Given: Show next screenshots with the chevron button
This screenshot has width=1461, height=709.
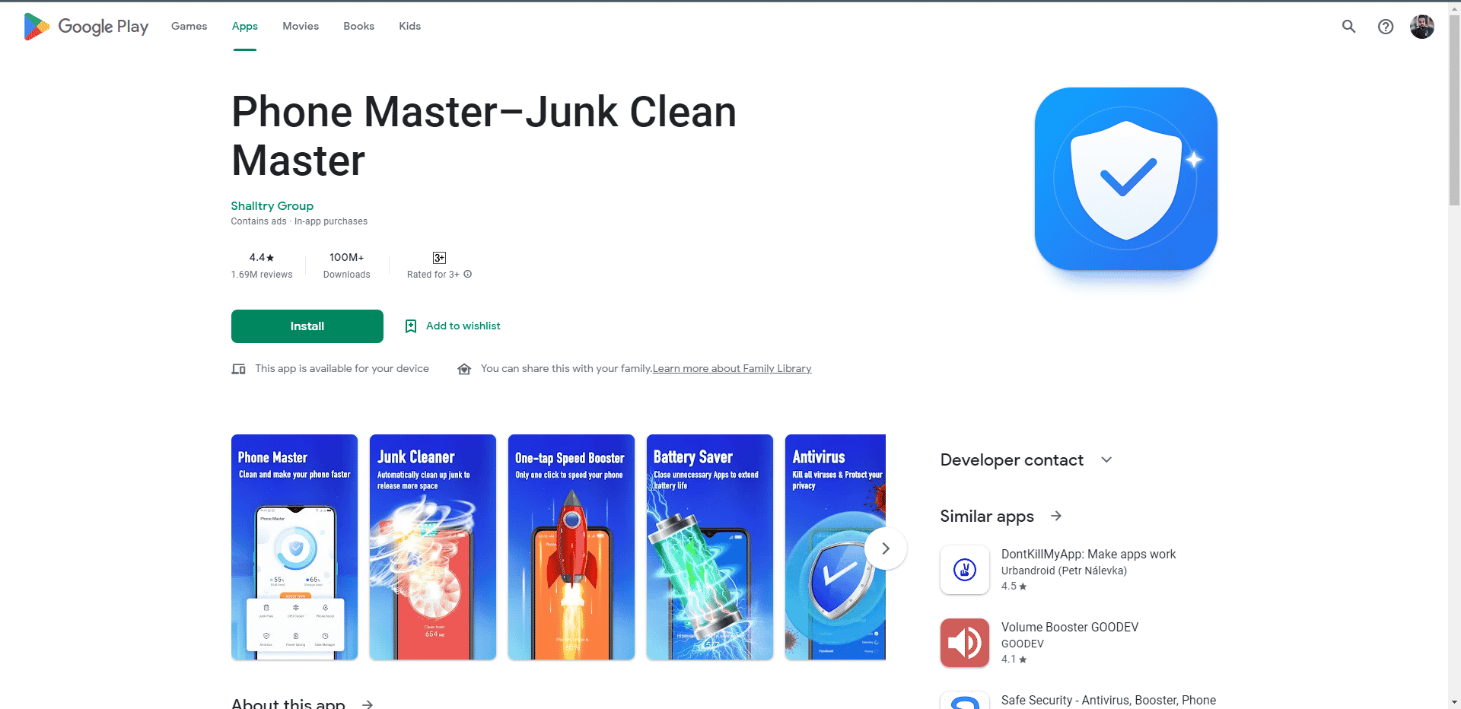Looking at the screenshot, I should (x=886, y=548).
